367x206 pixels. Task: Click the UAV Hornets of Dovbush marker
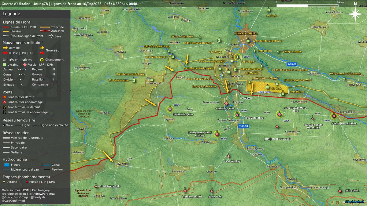[345, 78]
